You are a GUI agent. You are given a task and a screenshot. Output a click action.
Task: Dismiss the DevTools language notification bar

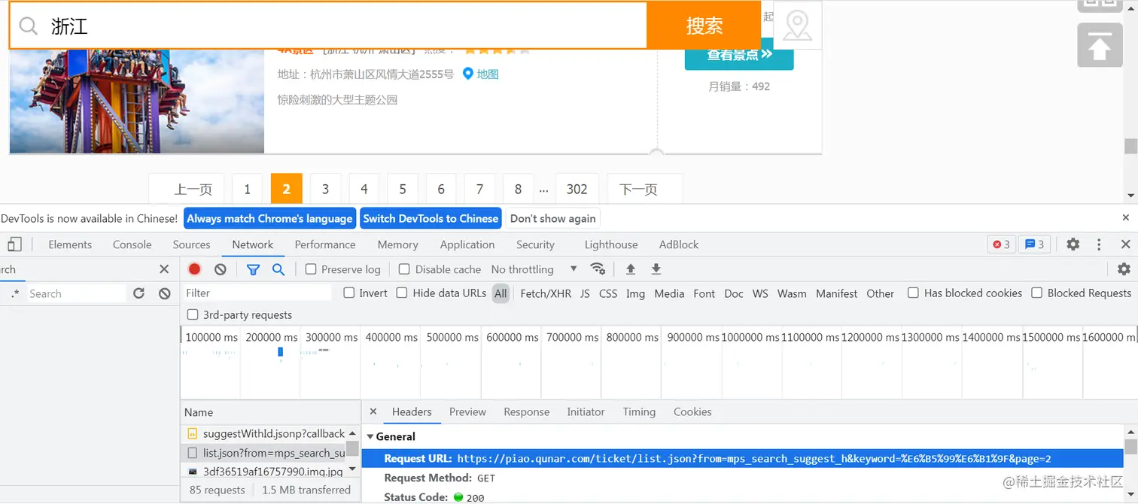coord(1126,217)
